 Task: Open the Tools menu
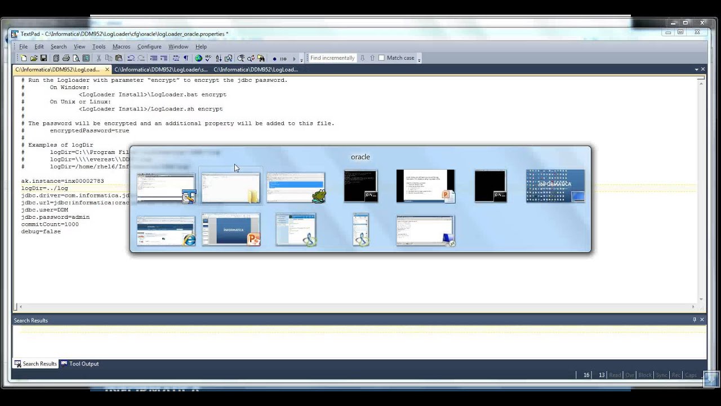coord(99,47)
